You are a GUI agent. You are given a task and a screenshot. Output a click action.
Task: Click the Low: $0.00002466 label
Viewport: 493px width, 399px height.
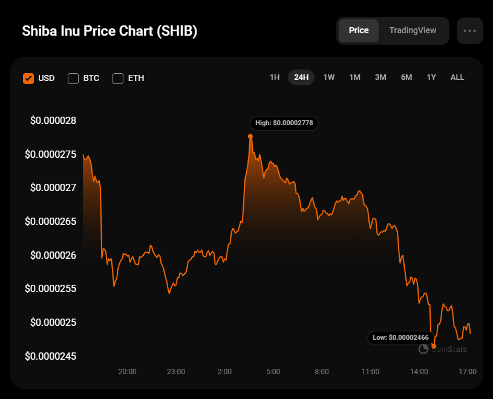coord(400,337)
